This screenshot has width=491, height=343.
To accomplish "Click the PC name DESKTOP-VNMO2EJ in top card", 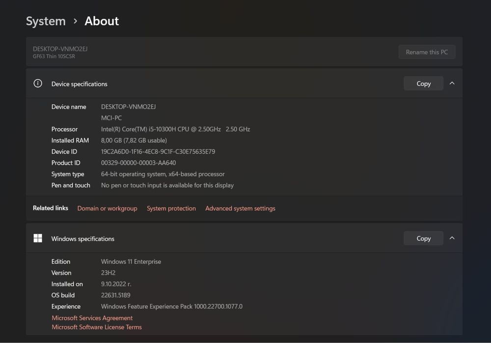I will pyautogui.click(x=60, y=49).
